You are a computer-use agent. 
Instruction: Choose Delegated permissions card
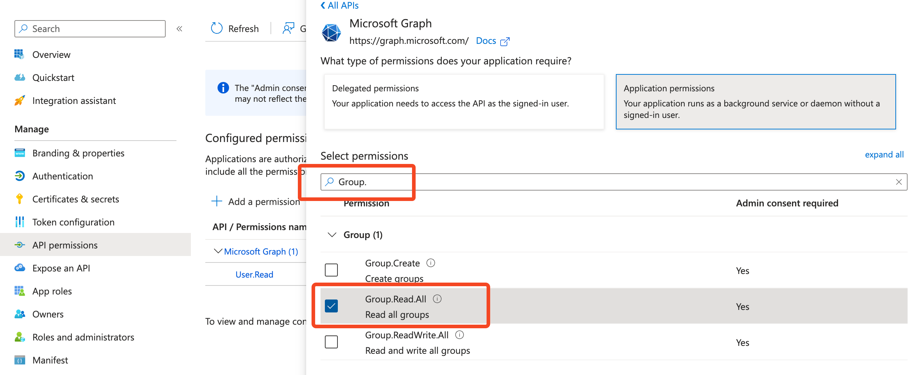(x=464, y=102)
